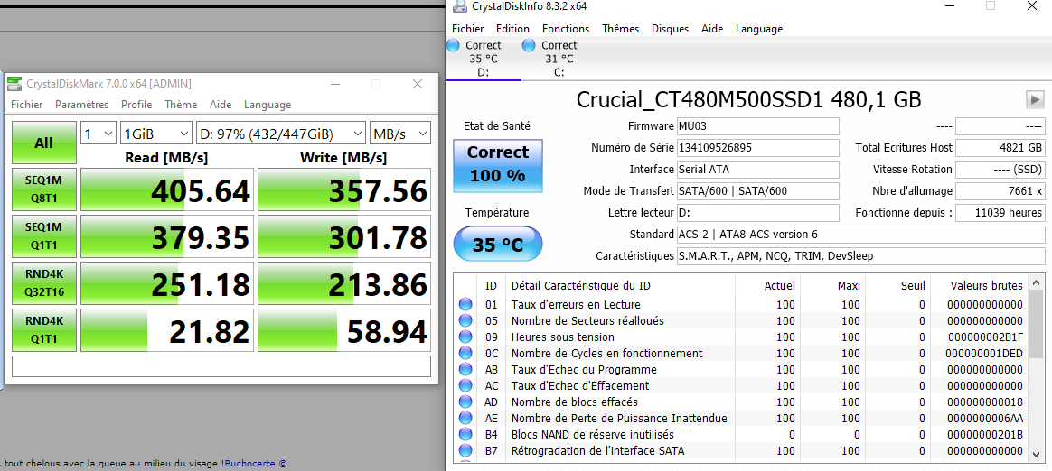This screenshot has height=471, width=1052.
Task: Expand the drive D: selection dropdown
Action: [x=280, y=134]
